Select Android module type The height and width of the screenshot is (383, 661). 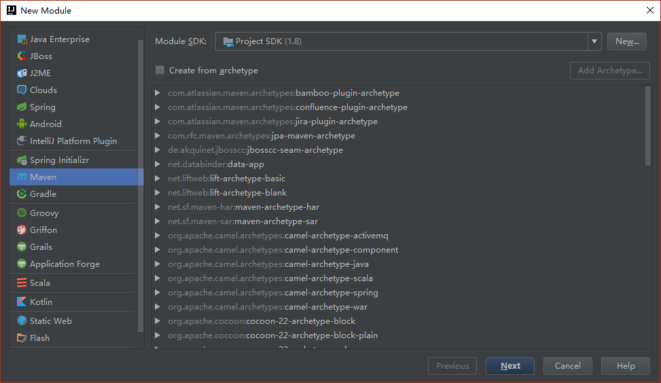coord(74,124)
